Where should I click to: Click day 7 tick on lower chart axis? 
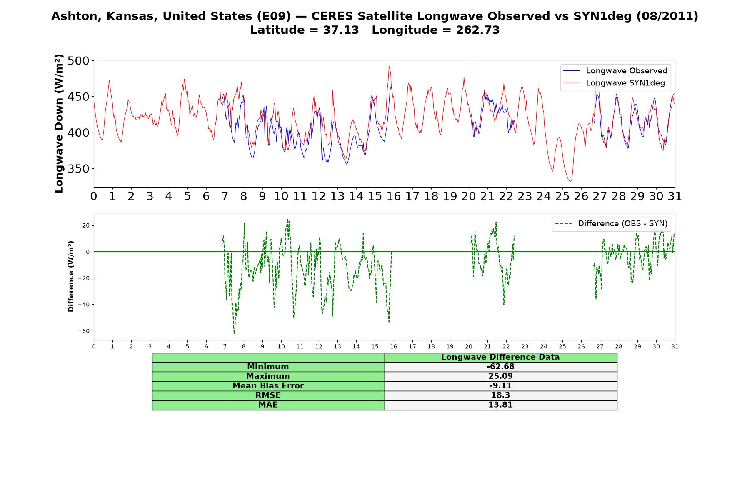click(225, 347)
